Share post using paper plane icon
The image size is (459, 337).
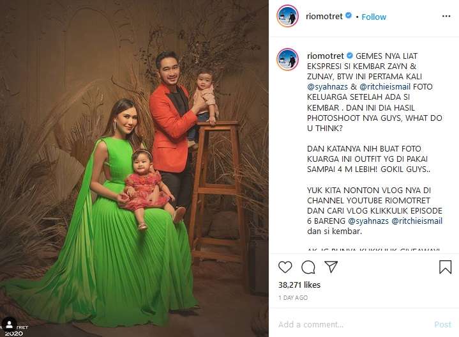(x=331, y=267)
